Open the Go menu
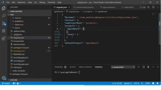Viewport: 161px width, 90px height. pos(35,2)
